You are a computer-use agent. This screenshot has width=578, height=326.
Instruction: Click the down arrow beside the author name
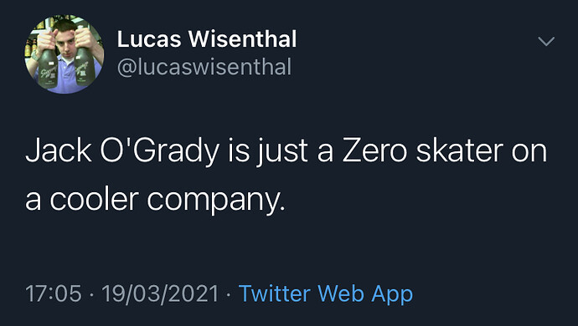(546, 41)
